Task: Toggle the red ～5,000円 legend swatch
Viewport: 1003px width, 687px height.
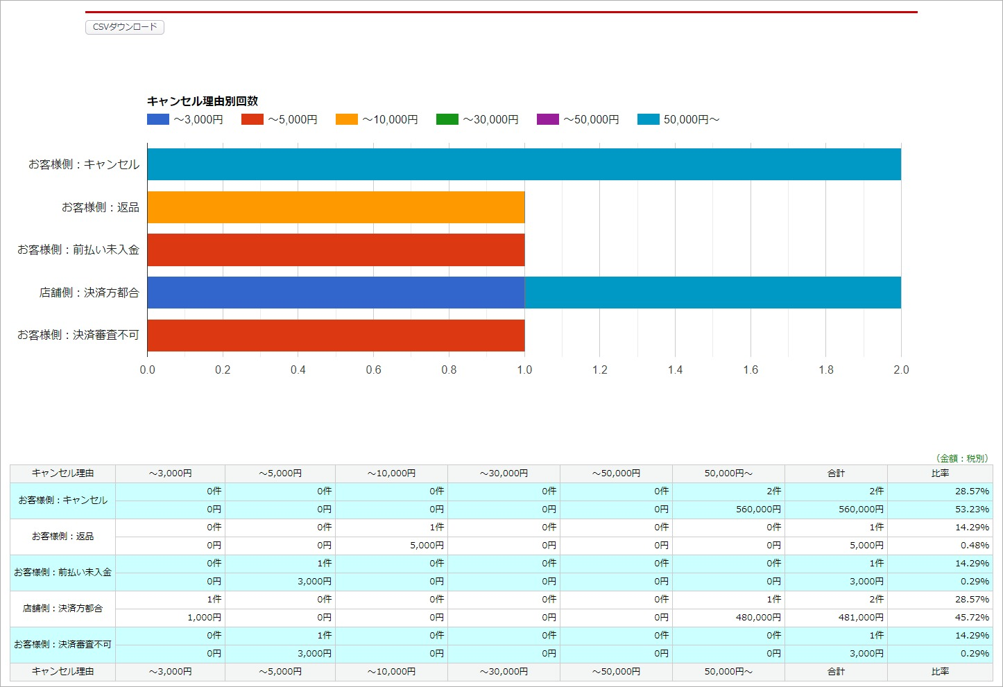Action: click(x=252, y=119)
